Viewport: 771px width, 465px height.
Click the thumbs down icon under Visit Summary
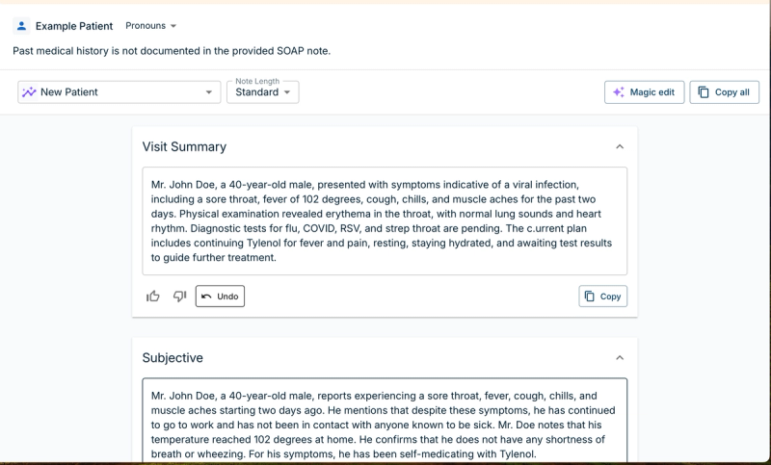[x=179, y=297]
